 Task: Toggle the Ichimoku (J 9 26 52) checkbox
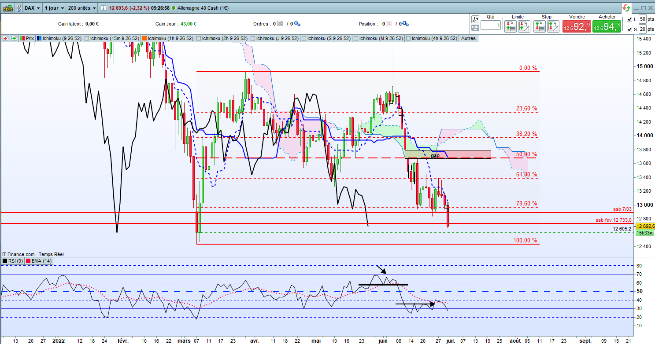252,38
